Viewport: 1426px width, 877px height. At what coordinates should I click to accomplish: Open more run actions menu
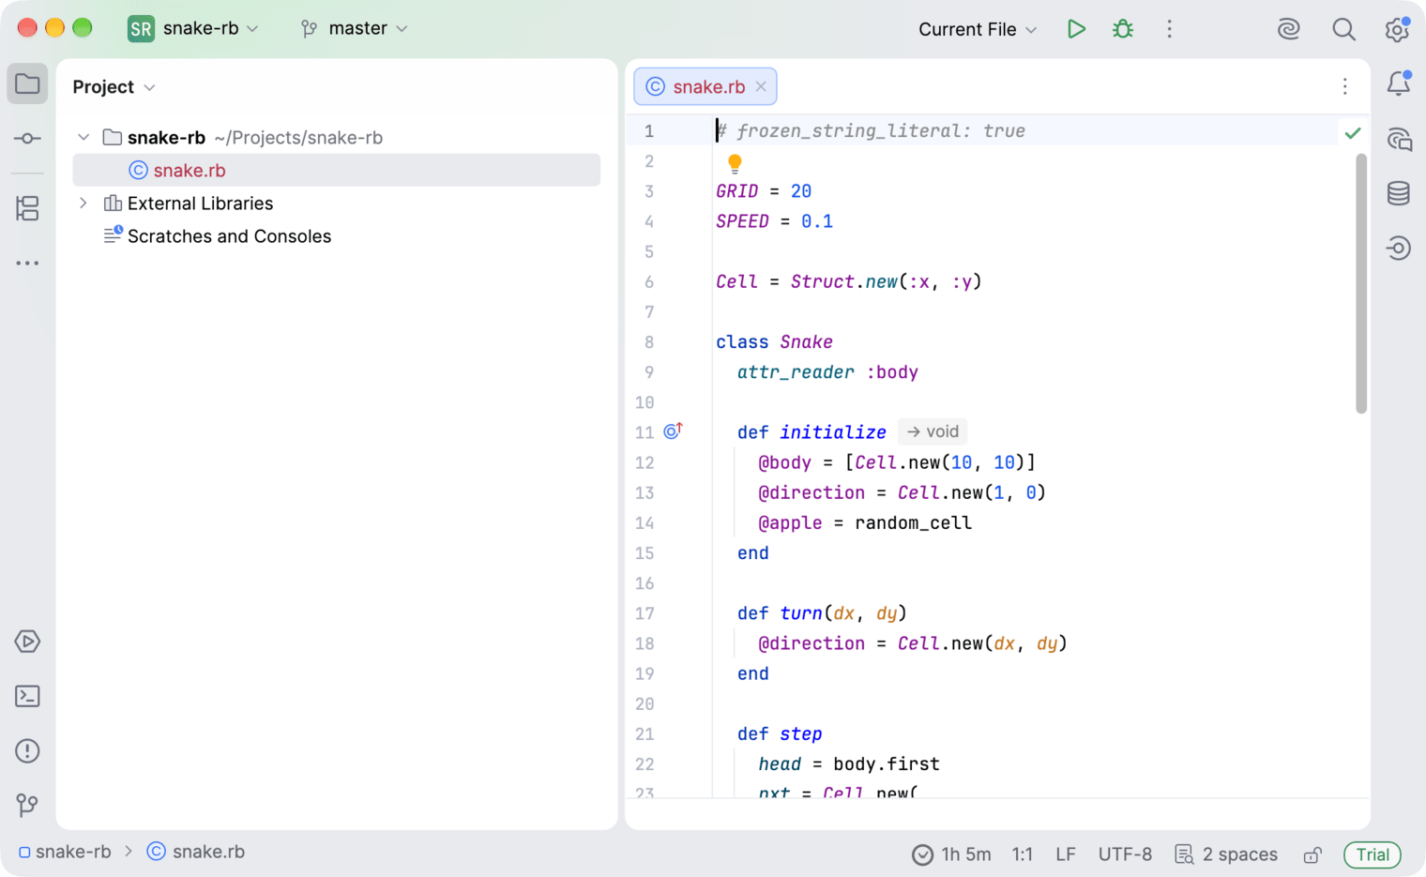(x=1169, y=29)
